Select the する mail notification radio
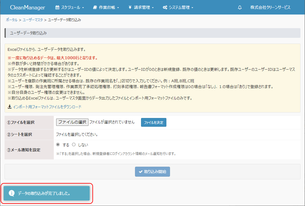Image resolution: width=305 pixels, height=206 pixels. (58, 145)
